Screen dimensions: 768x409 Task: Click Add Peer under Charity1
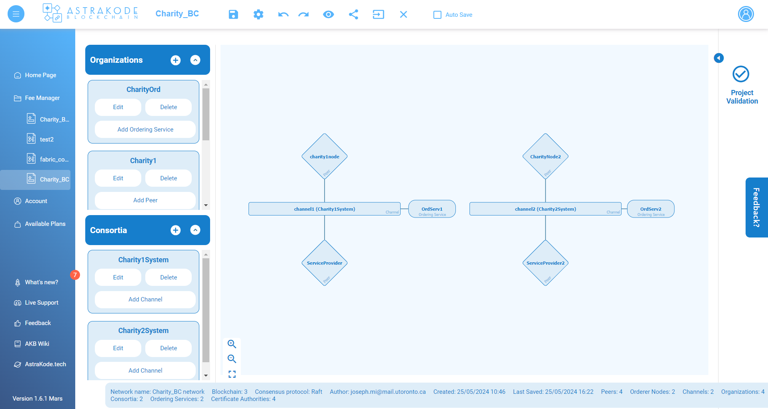point(145,200)
